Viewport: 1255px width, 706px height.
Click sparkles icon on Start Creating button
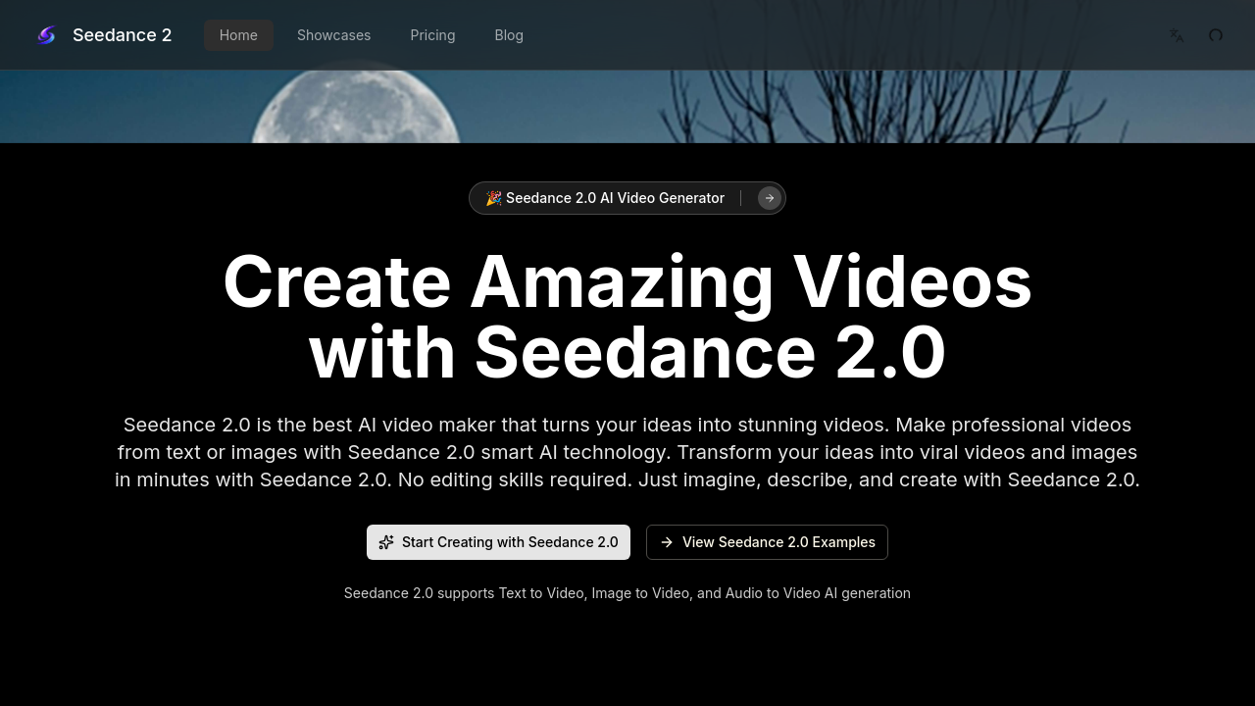click(x=386, y=542)
